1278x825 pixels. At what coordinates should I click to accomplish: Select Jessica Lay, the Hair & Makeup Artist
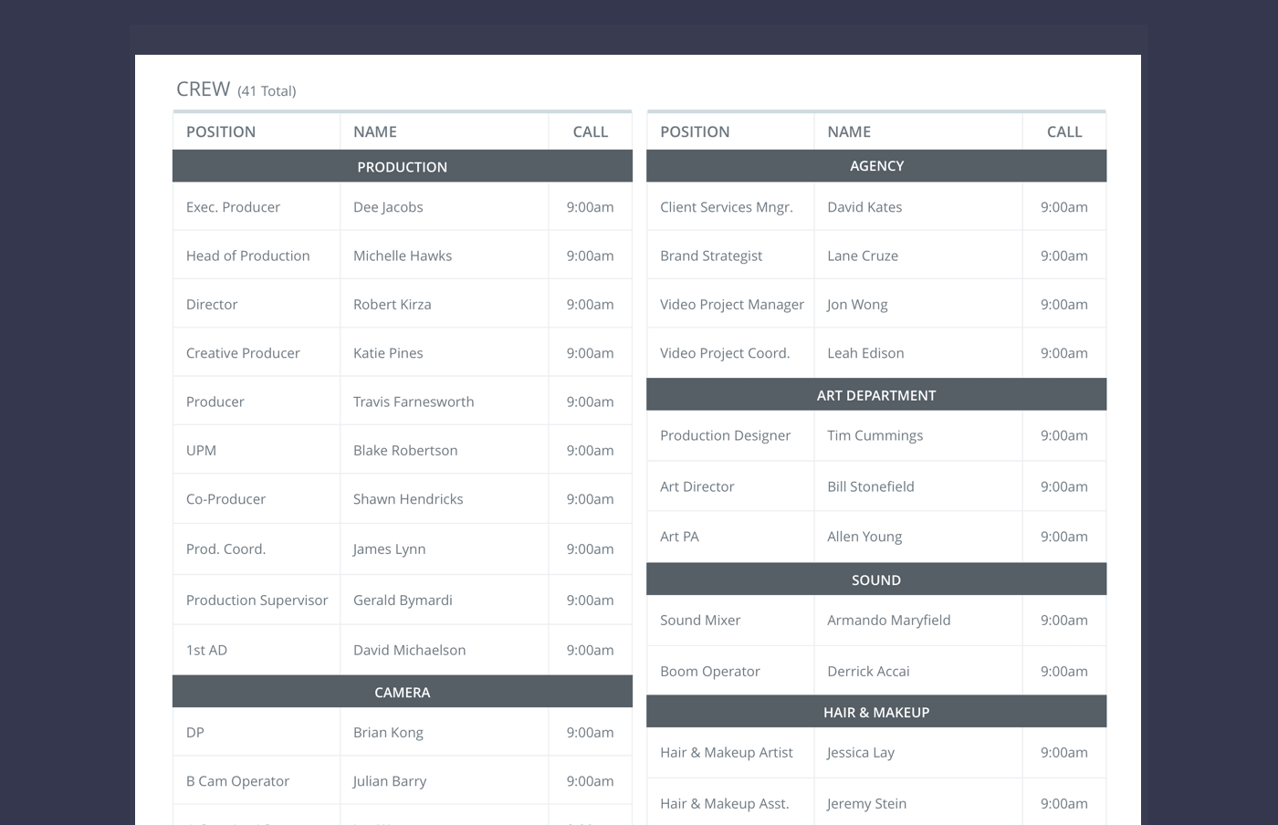point(859,752)
